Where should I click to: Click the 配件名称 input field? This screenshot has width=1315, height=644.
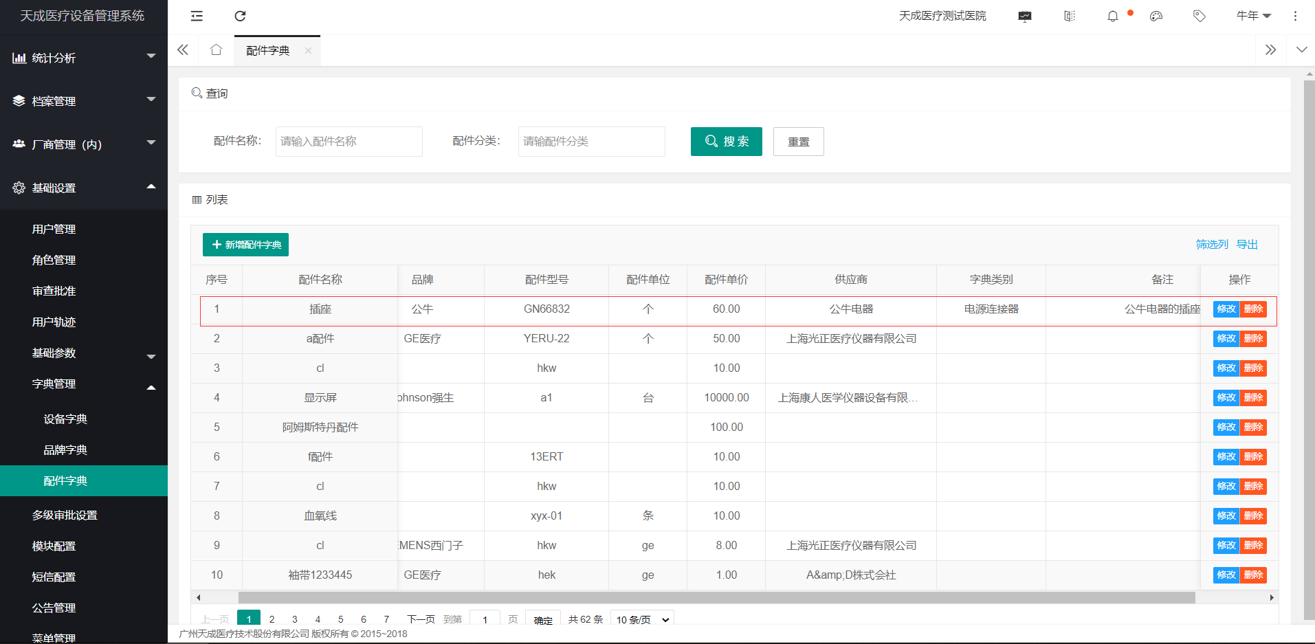pos(349,141)
